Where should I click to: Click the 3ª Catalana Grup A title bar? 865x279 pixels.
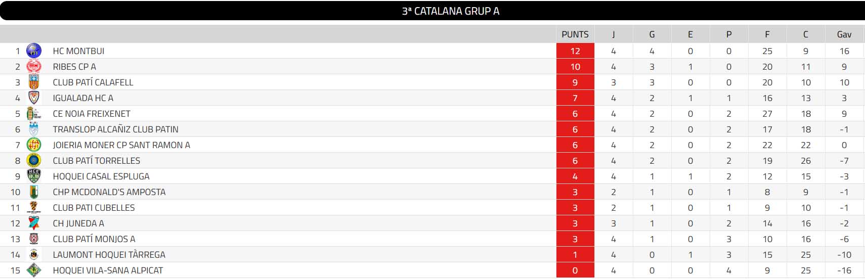click(x=450, y=11)
